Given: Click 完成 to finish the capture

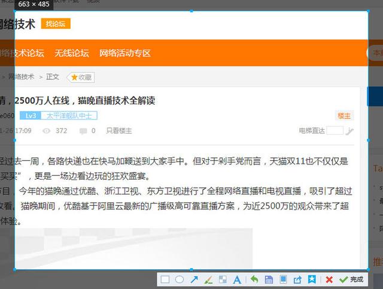Looking at the screenshot, I should (351, 279).
